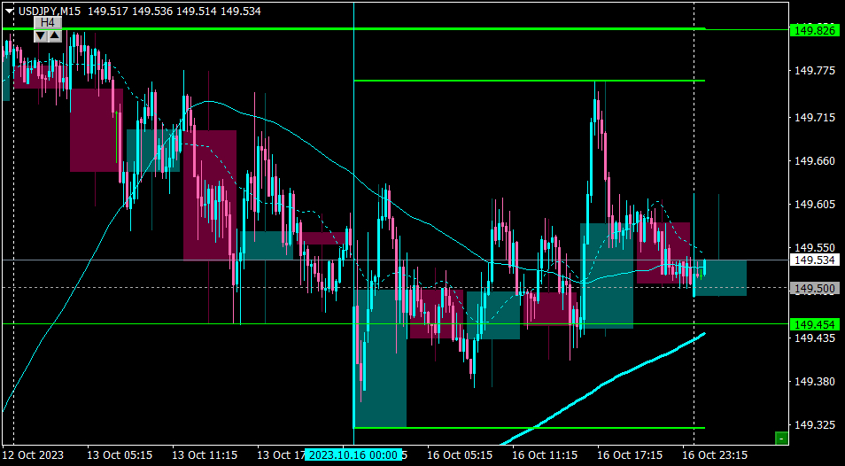Click the up arrow below H4
Viewport: 845px width, 466px height.
55,36
